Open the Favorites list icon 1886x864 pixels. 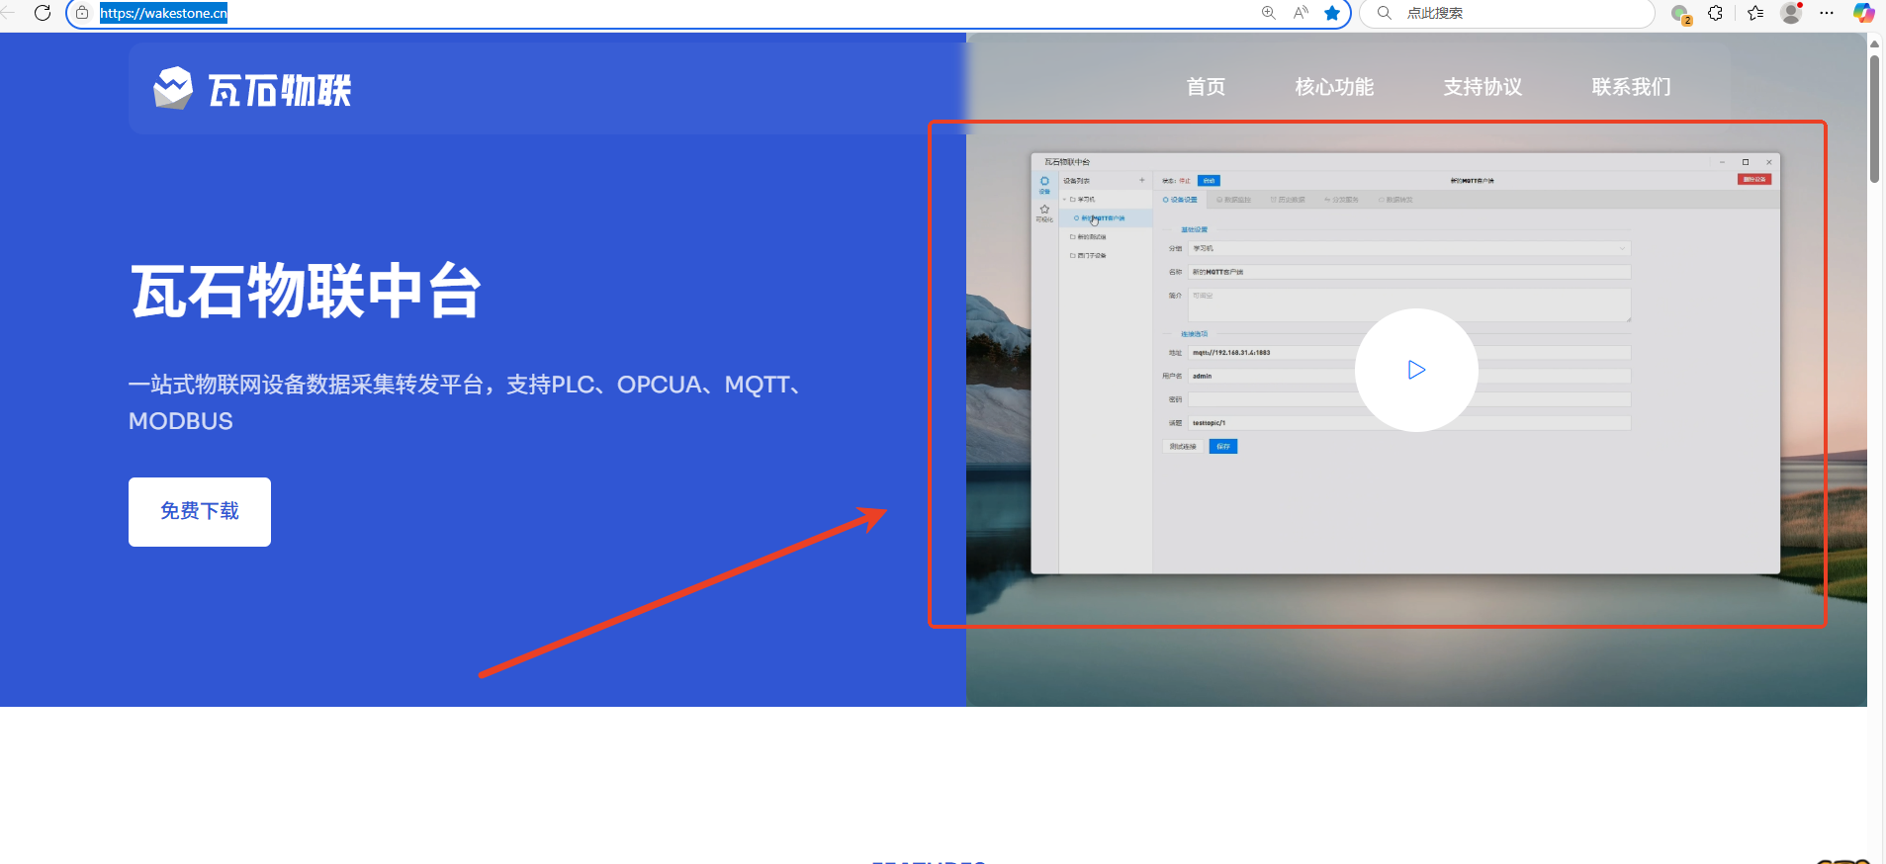tap(1755, 13)
